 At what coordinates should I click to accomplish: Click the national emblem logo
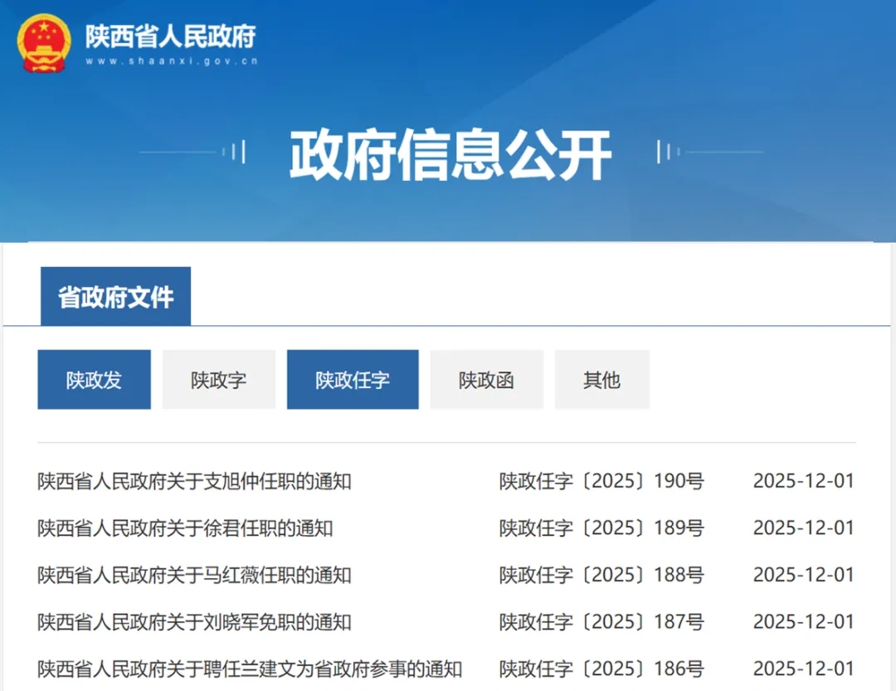[44, 43]
